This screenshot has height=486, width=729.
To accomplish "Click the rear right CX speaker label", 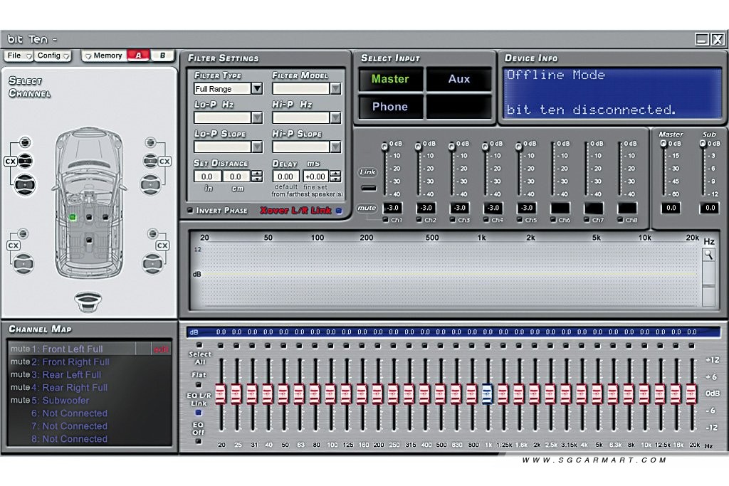I will point(162,245).
